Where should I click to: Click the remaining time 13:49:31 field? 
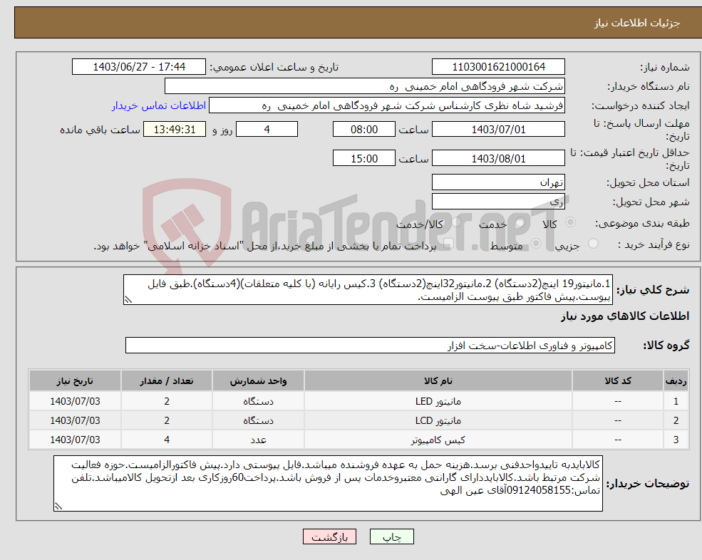175,130
